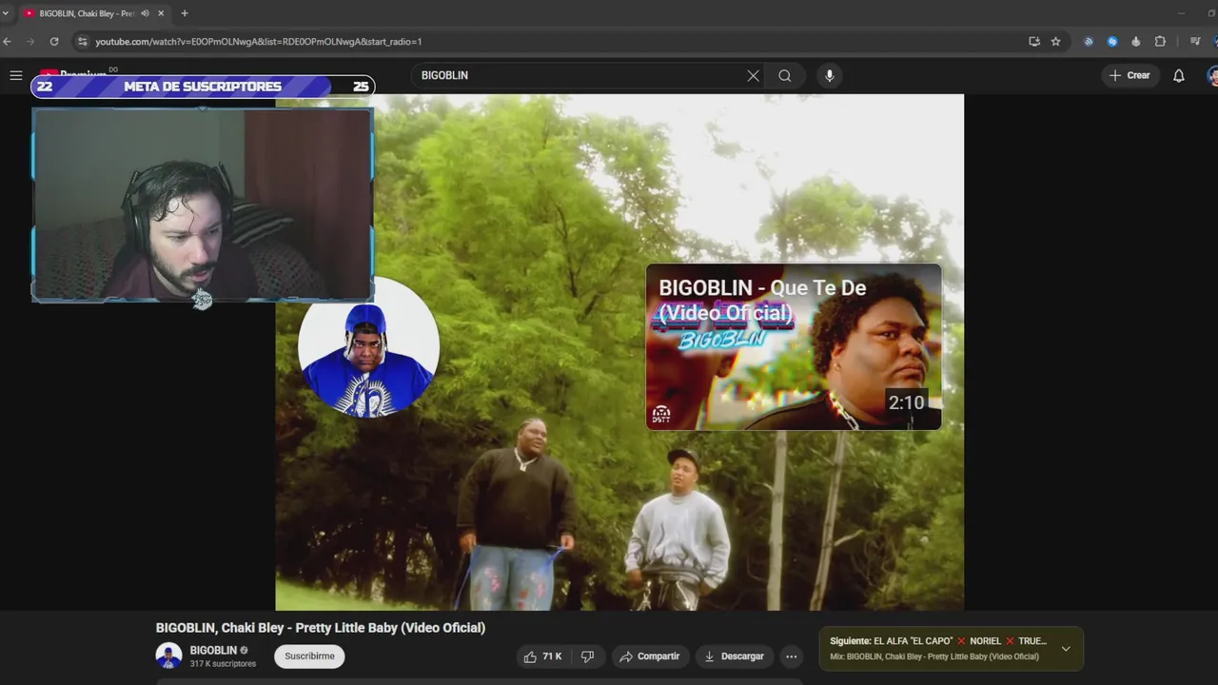The width and height of the screenshot is (1218, 685).
Task: Reload the page with the refresh icon
Action: point(54,42)
